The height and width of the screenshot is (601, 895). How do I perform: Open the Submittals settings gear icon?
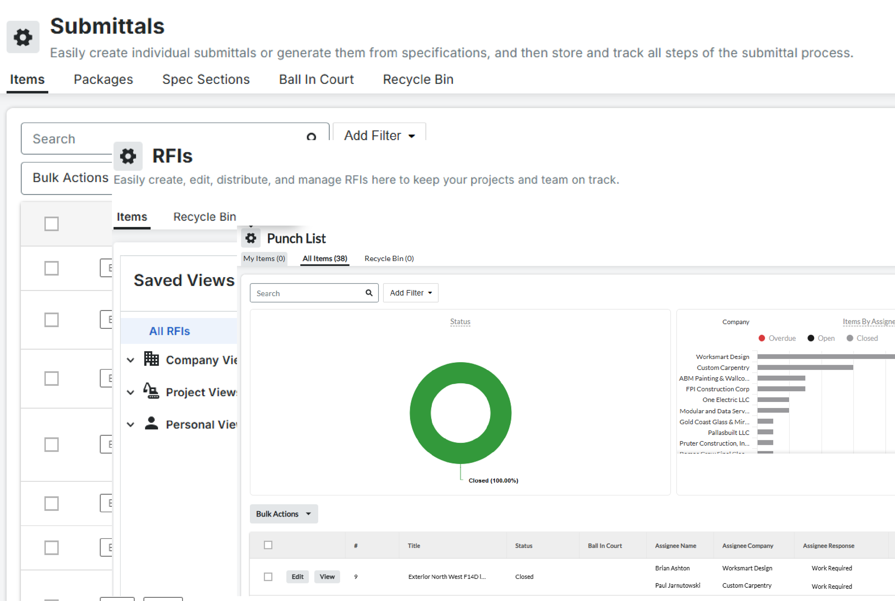[x=23, y=37]
